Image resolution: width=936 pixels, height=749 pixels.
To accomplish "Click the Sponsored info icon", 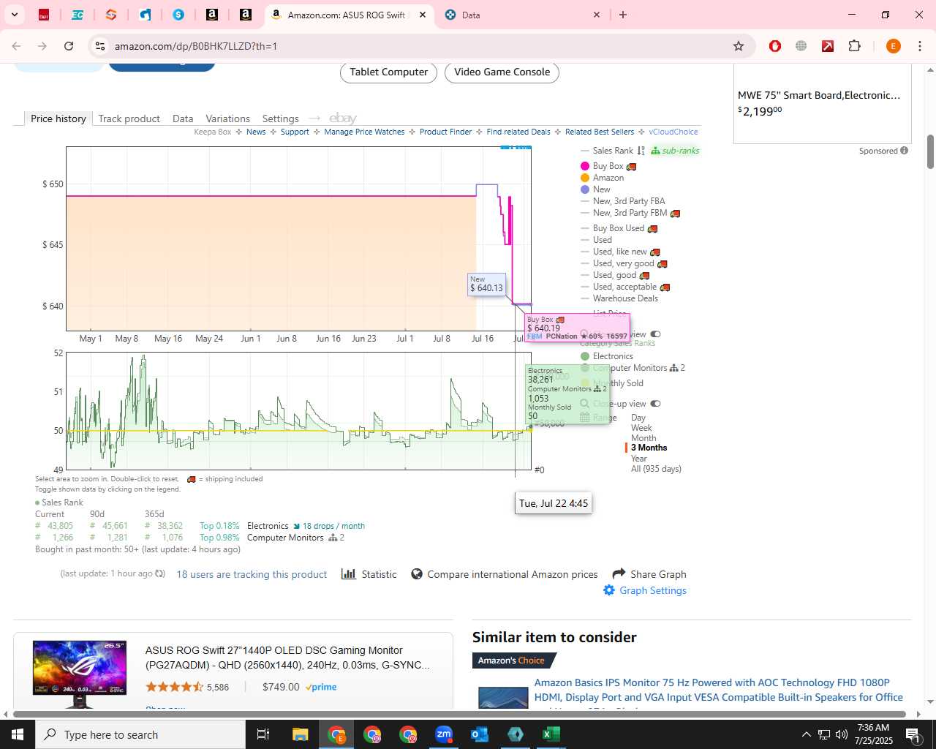I will pos(905,151).
